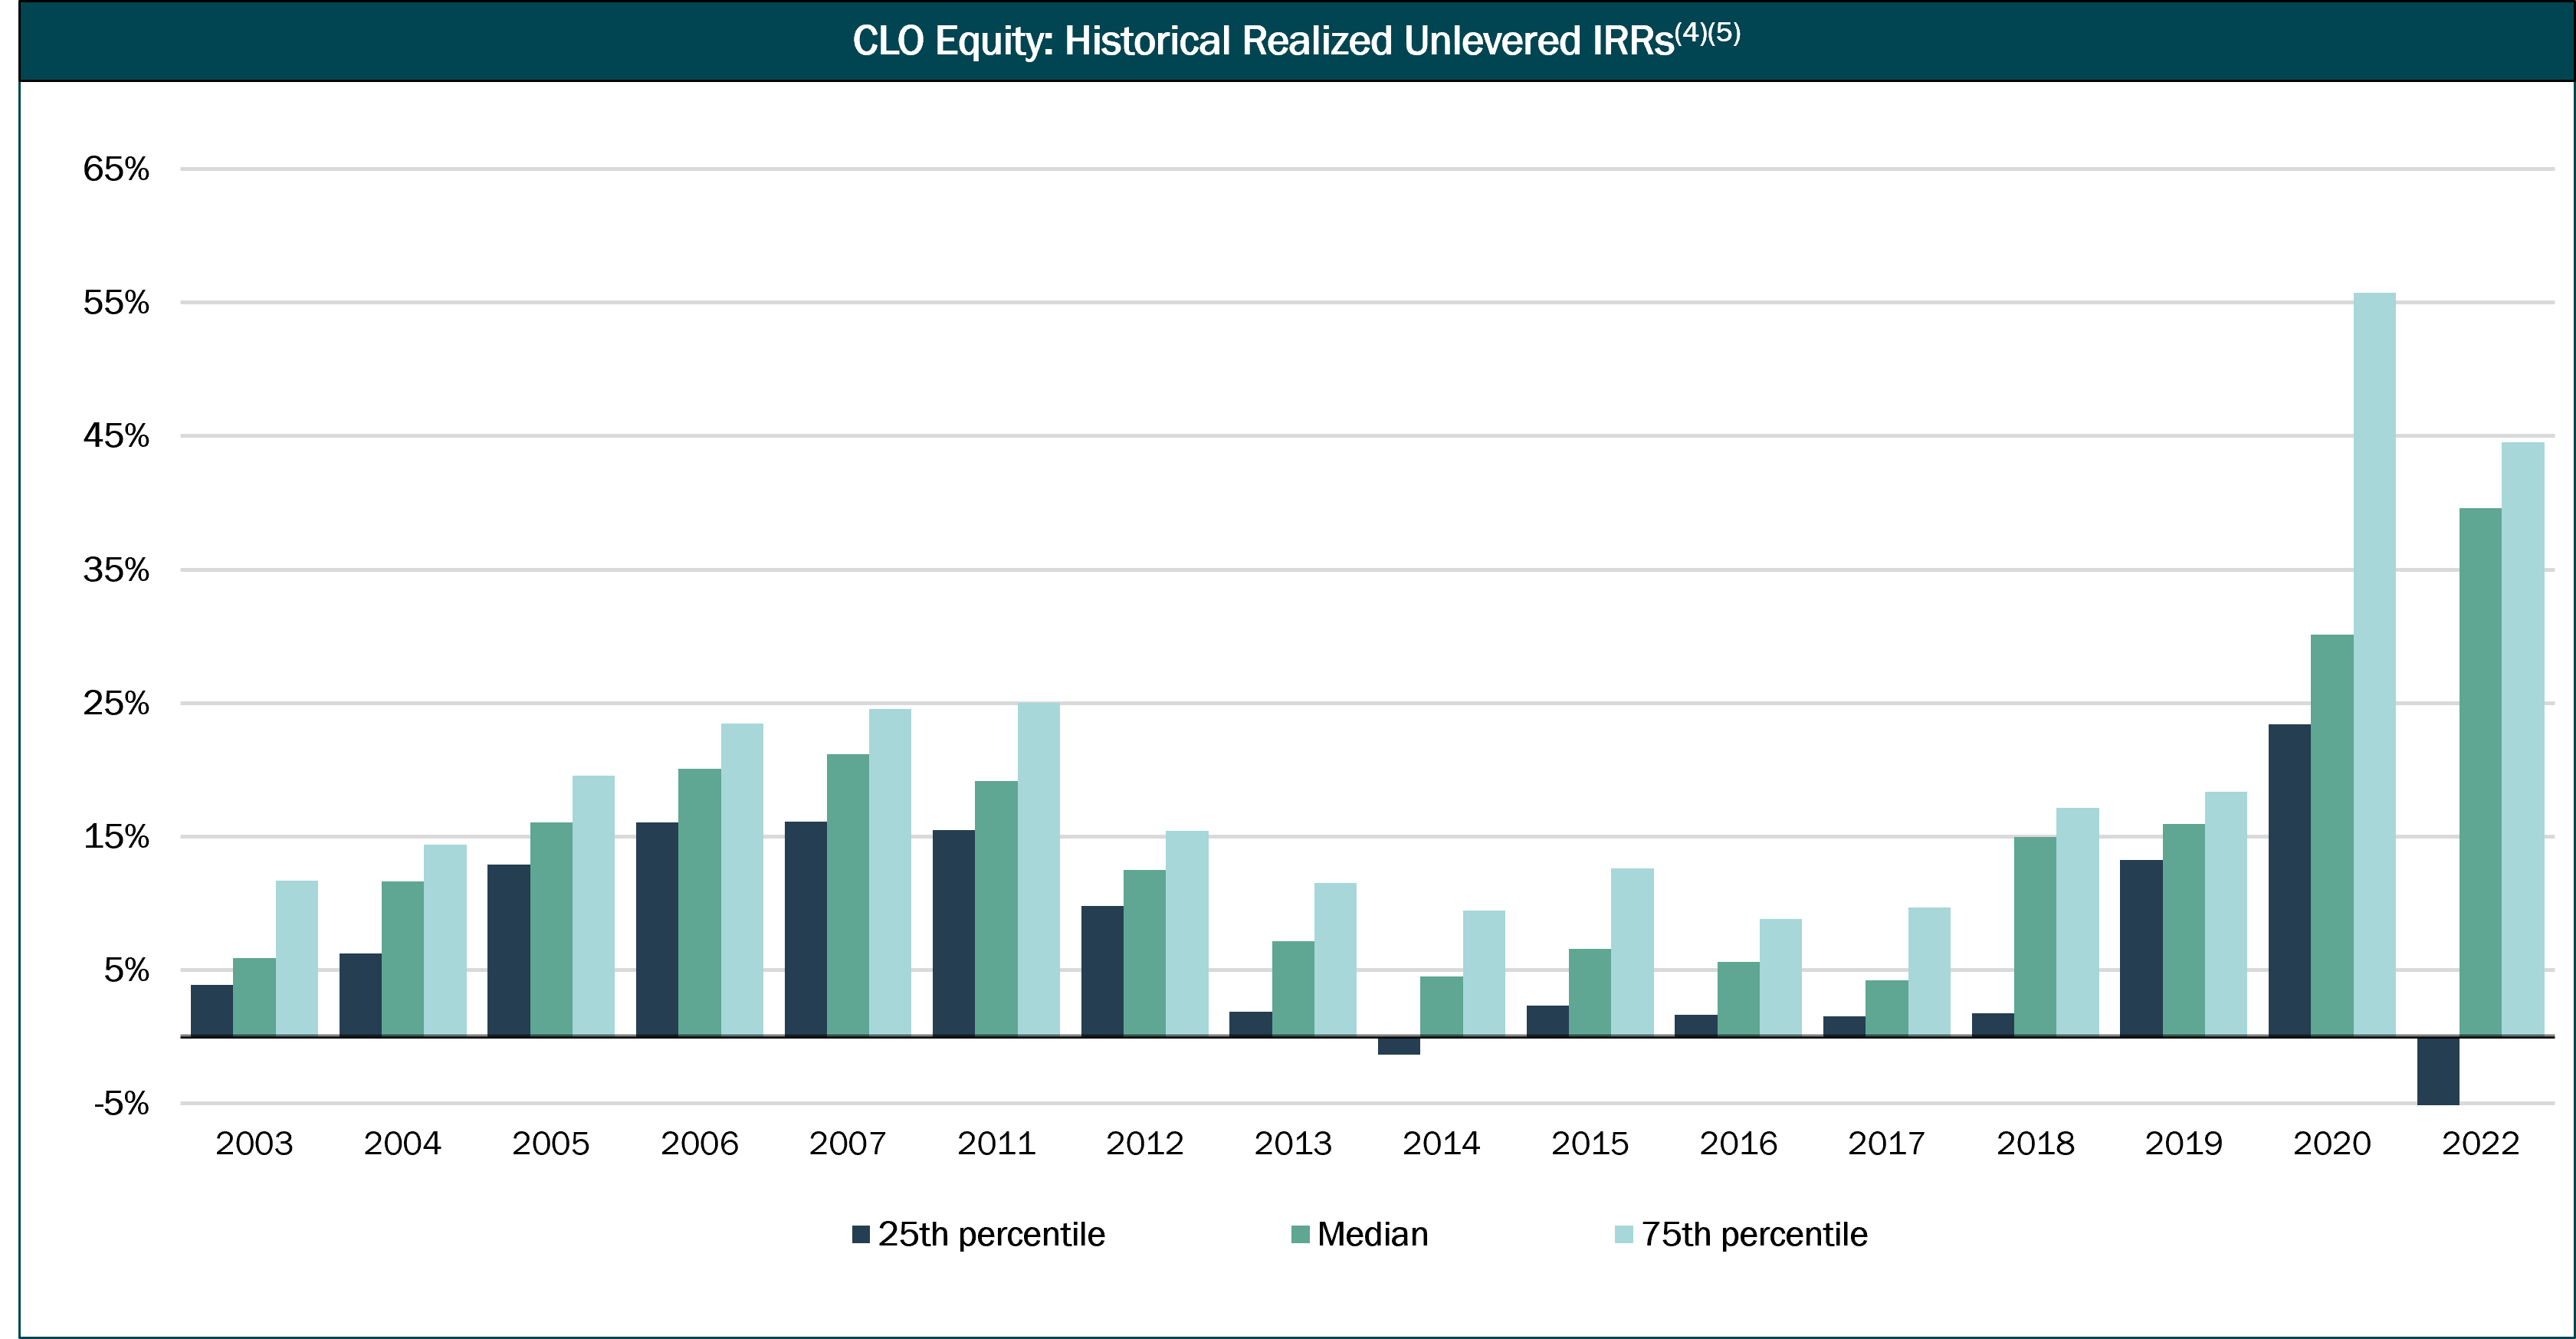Click the 2012 x-axis label
Image resolution: width=2576 pixels, height=1339 pixels.
pyautogui.click(x=1144, y=1143)
